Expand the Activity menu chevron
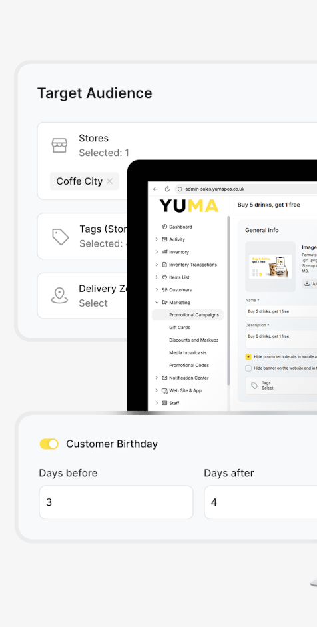The image size is (317, 627). pyautogui.click(x=157, y=239)
